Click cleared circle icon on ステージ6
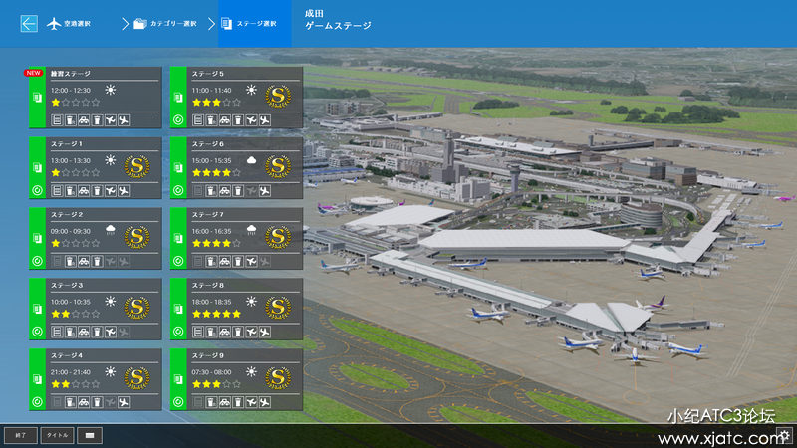 point(178,190)
